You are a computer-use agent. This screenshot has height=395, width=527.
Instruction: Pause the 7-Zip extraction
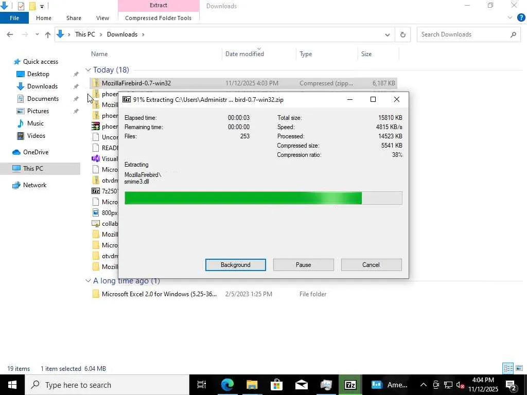tap(303, 265)
